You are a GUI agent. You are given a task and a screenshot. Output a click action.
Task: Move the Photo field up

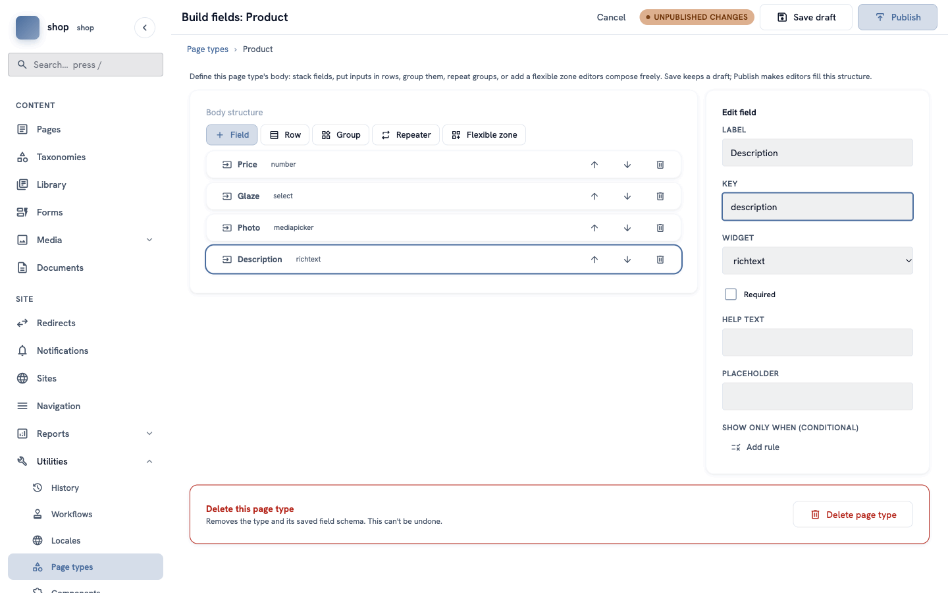(594, 228)
